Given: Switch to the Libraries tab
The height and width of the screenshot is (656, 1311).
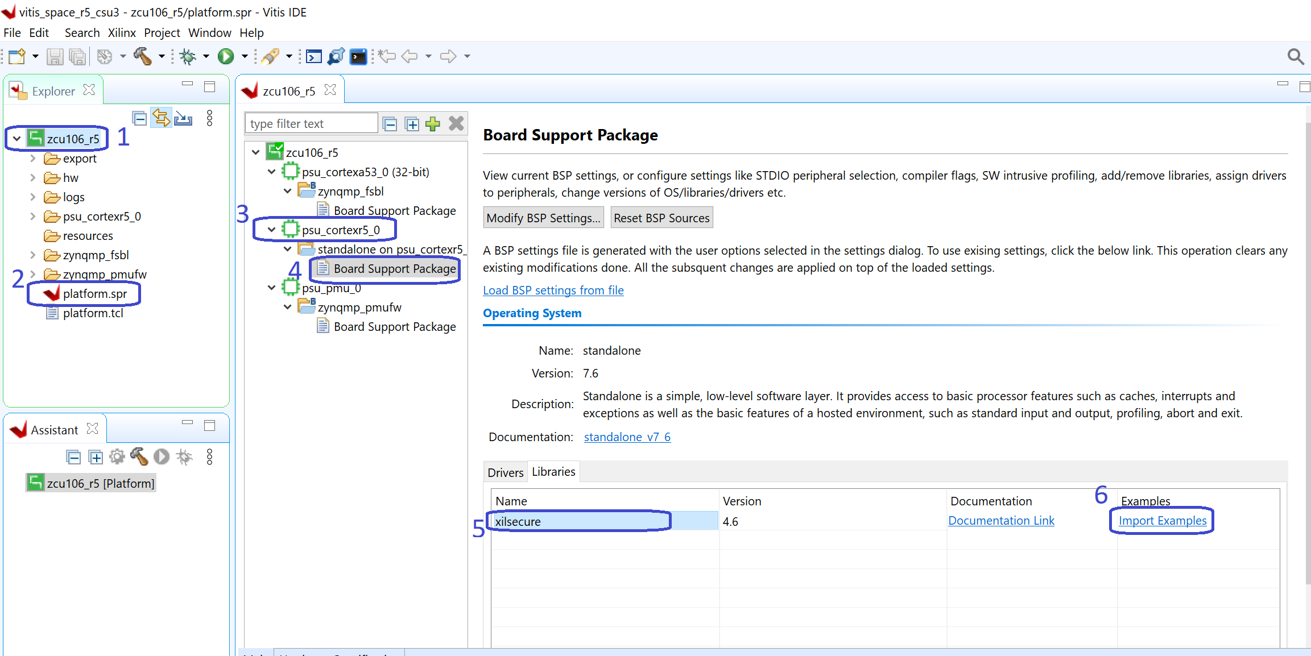Looking at the screenshot, I should tap(553, 472).
